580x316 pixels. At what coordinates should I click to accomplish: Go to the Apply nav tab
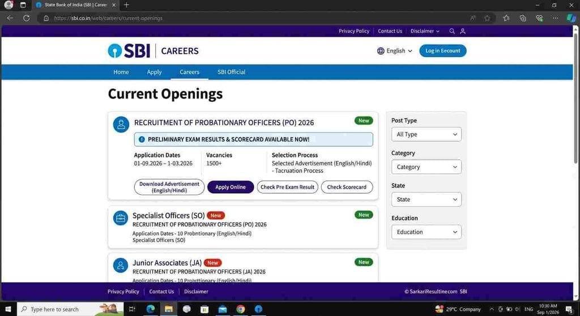(154, 72)
